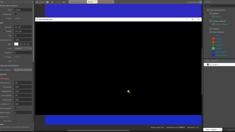Open the Platform behavior link in red
This screenshot has width=235, height=132.
[x=4, y=78]
